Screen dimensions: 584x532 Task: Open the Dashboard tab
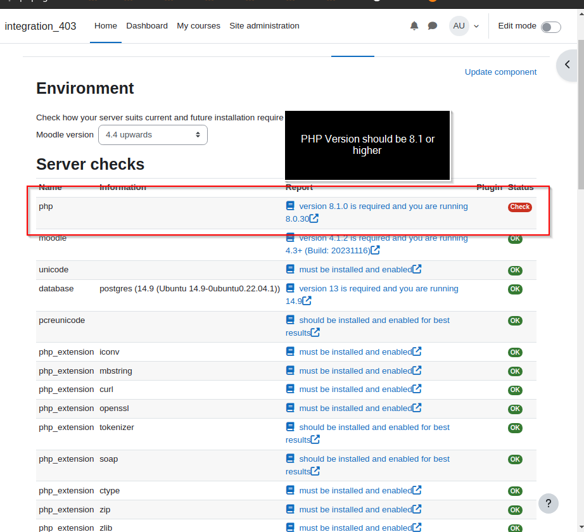point(147,26)
